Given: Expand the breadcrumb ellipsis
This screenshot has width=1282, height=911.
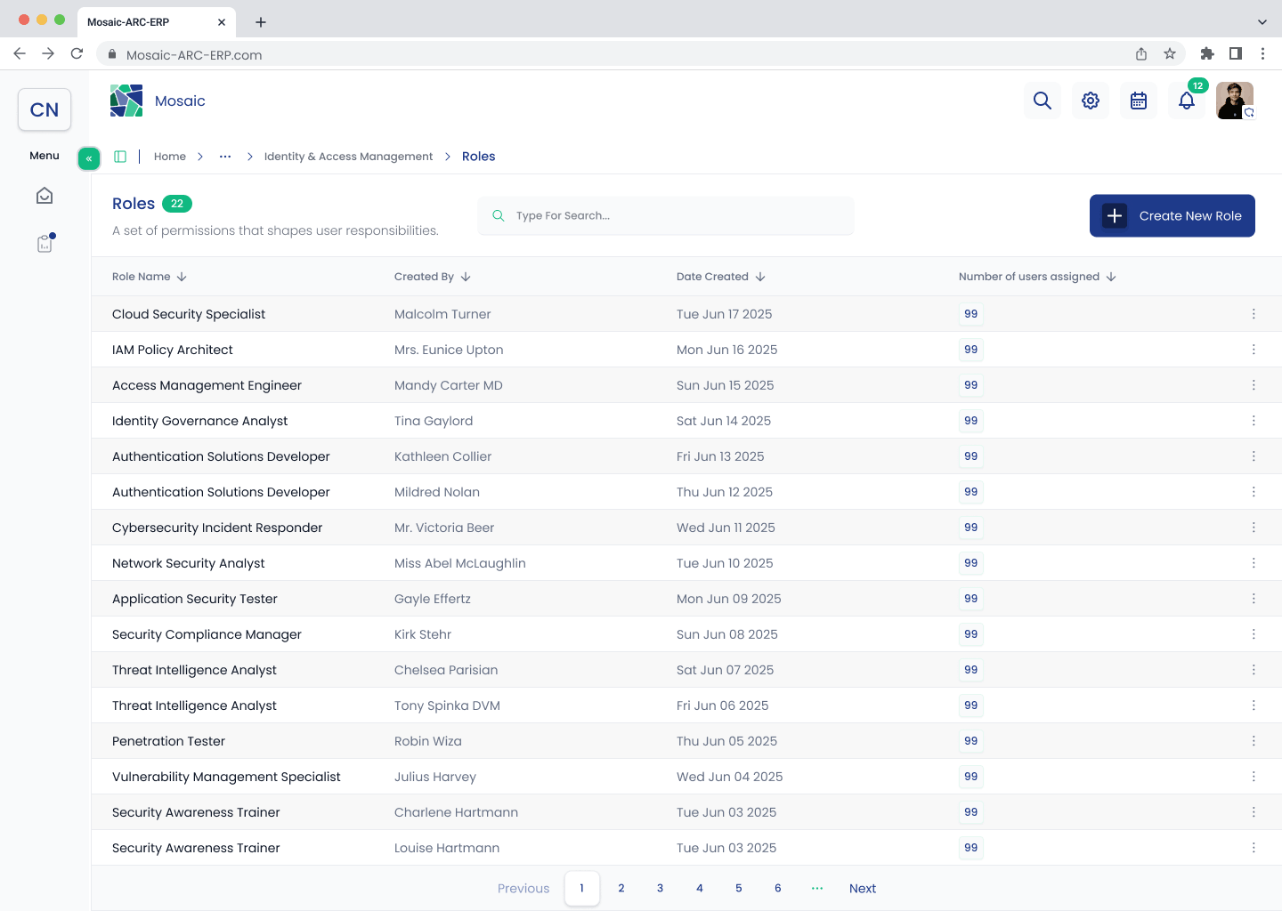Looking at the screenshot, I should pyautogui.click(x=225, y=157).
